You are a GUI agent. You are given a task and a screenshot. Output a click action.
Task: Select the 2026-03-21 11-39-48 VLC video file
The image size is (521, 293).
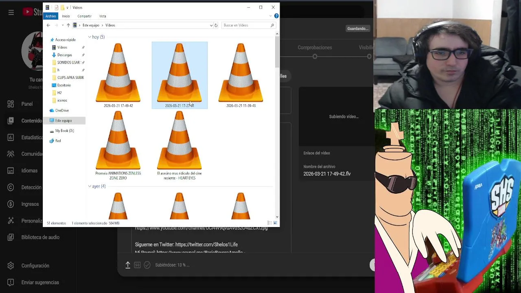(x=241, y=75)
